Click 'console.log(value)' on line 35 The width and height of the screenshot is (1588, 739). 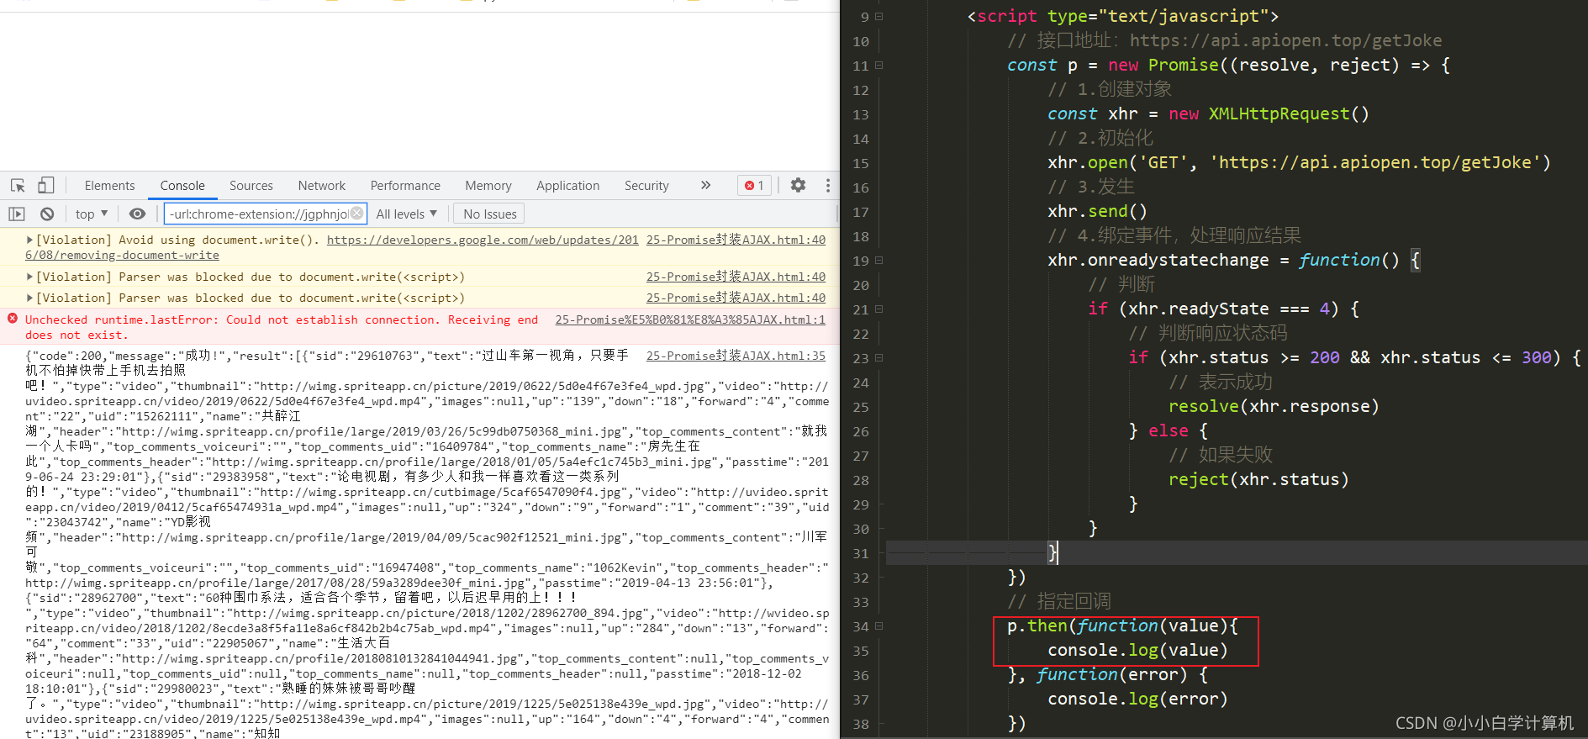point(1137,650)
